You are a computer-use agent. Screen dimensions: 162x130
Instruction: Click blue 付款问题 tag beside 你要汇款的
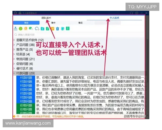[x=26, y=82]
